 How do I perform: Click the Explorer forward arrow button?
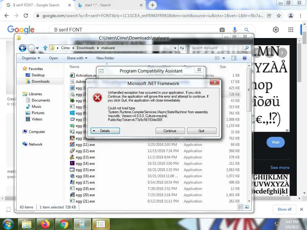pyautogui.click(x=31, y=48)
